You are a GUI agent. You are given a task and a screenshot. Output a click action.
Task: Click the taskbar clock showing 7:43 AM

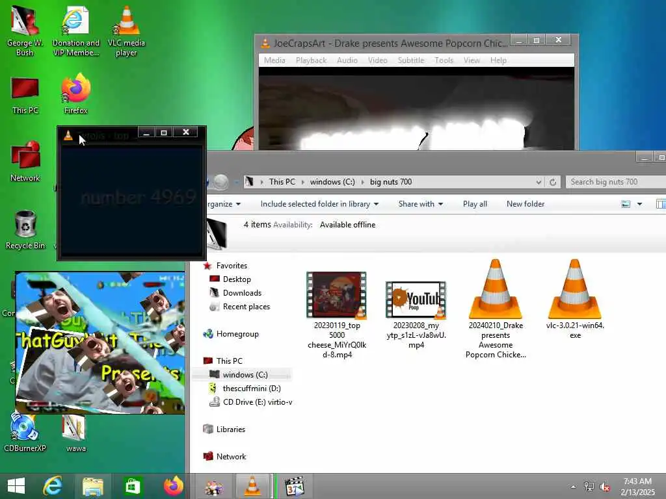(x=637, y=486)
